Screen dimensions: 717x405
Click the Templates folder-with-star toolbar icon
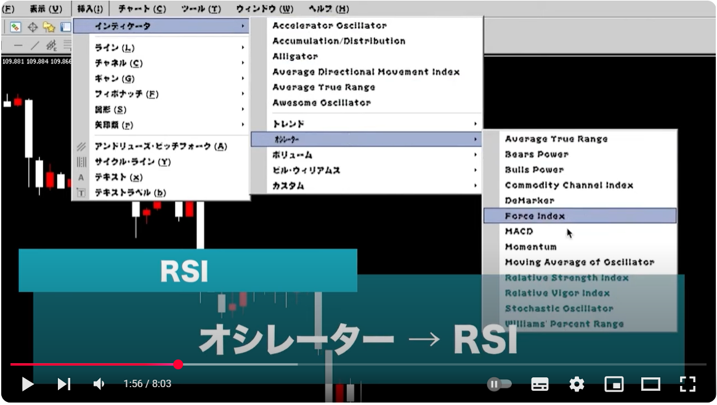[x=49, y=26]
